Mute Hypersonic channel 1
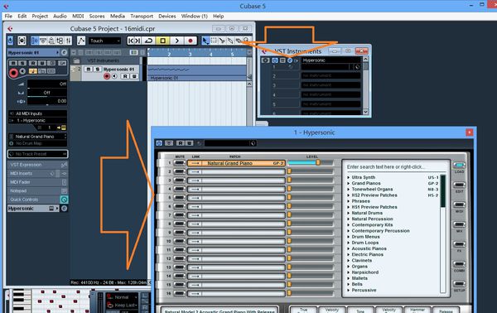 [180, 163]
